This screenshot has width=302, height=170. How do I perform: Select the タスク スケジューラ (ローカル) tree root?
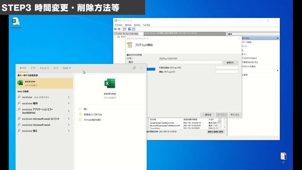coord(128,34)
